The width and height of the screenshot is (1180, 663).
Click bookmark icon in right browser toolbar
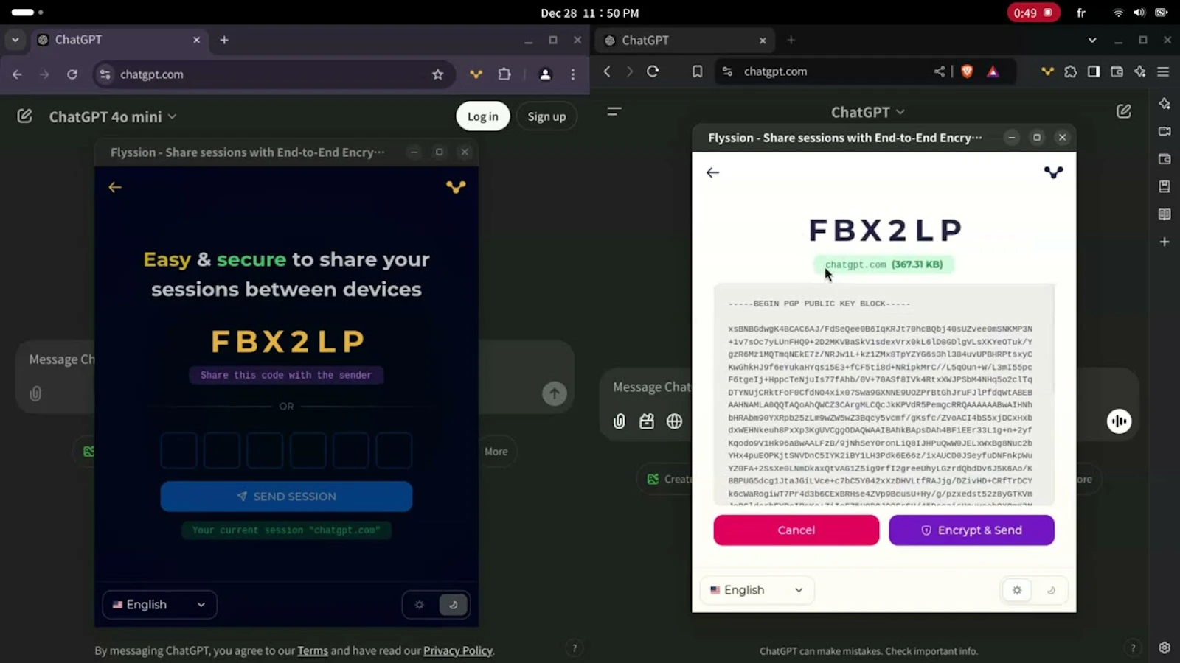pyautogui.click(x=697, y=71)
